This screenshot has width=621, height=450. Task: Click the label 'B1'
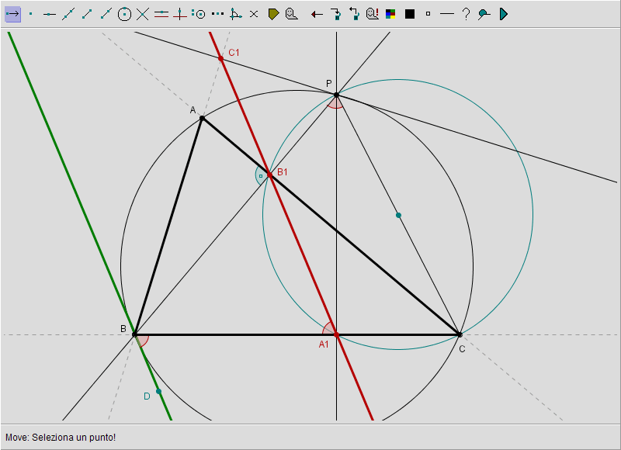[x=283, y=171]
